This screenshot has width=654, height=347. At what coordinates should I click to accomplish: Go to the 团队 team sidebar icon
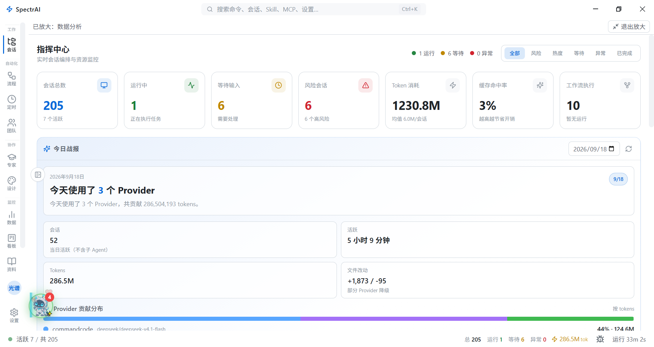tap(12, 126)
